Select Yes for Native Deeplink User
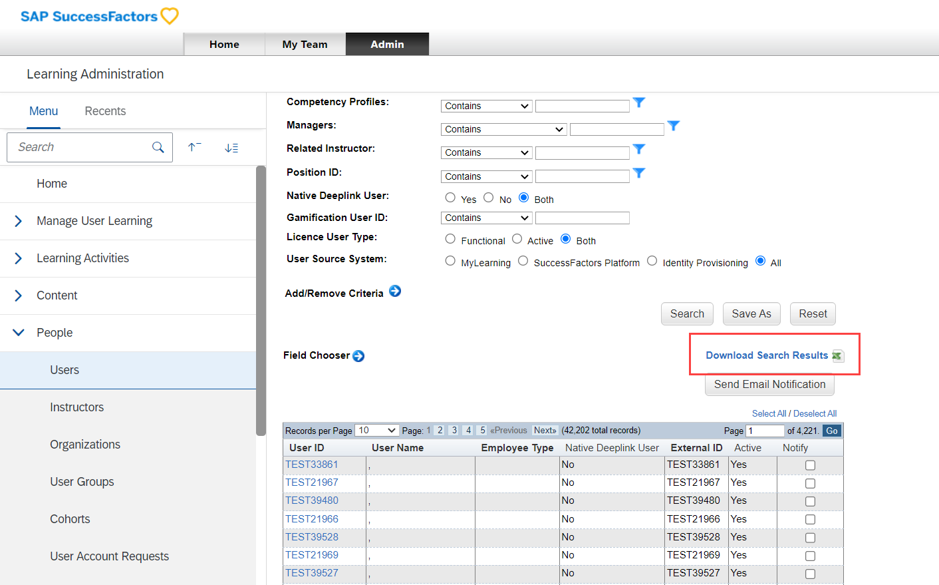Image resolution: width=939 pixels, height=585 pixels. point(450,198)
